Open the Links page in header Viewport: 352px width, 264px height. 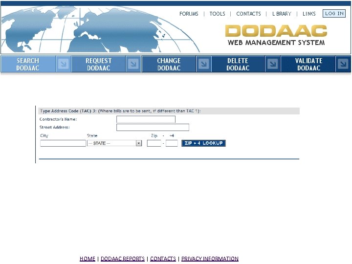tap(309, 14)
